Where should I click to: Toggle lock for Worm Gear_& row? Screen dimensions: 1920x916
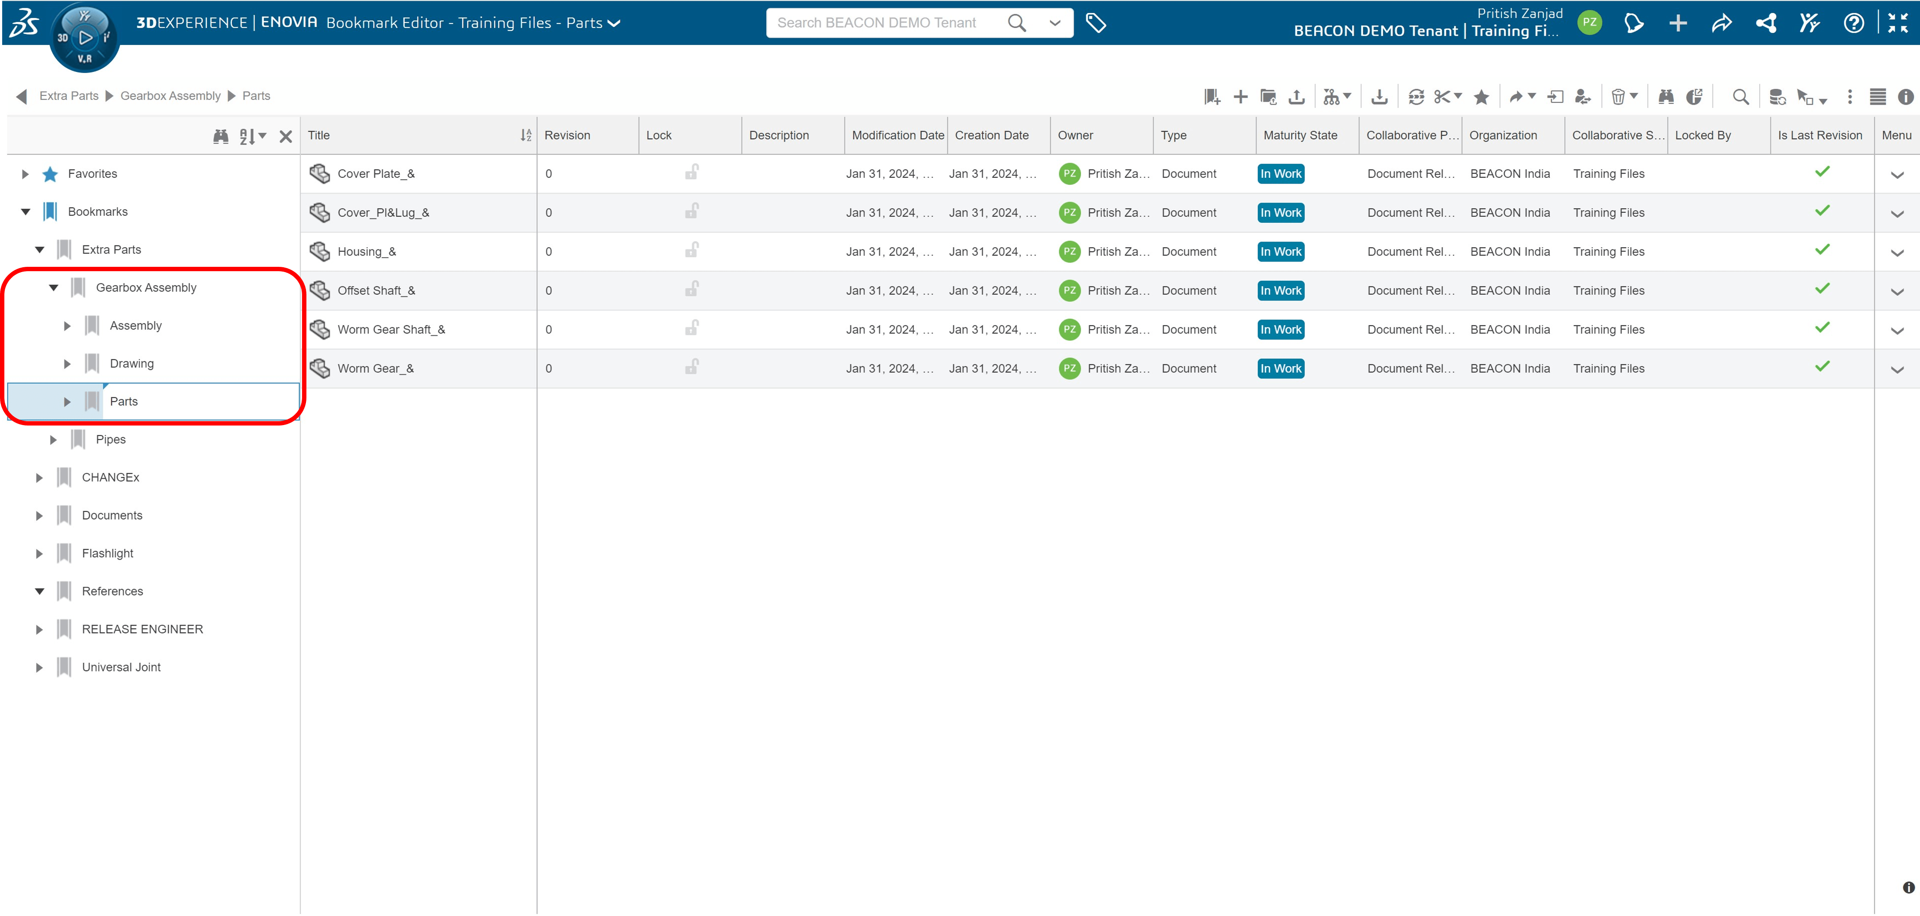tap(691, 368)
